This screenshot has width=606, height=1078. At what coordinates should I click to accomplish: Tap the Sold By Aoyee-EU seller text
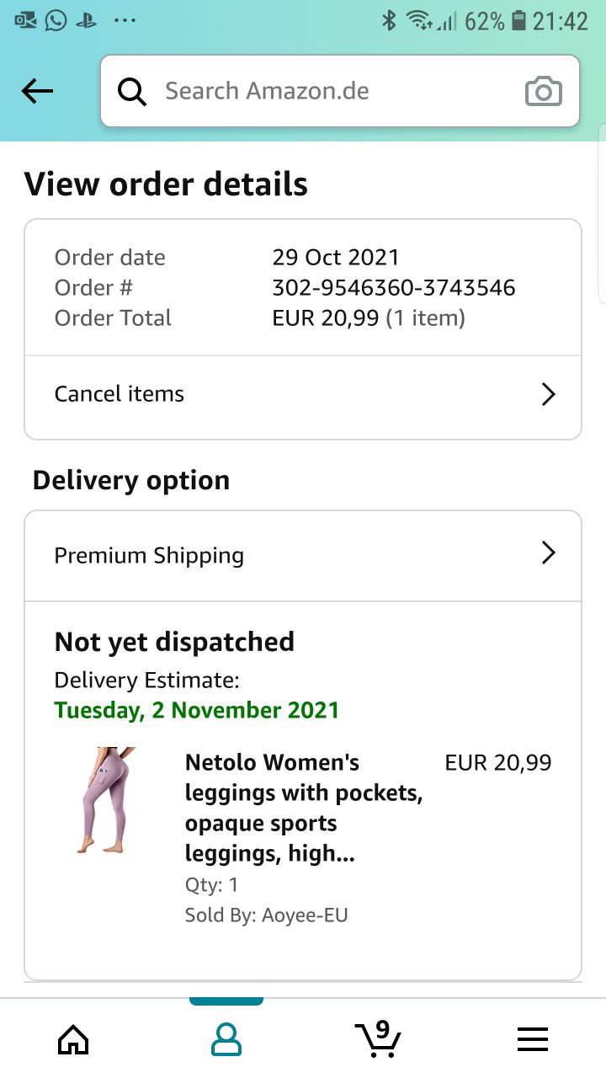[266, 915]
